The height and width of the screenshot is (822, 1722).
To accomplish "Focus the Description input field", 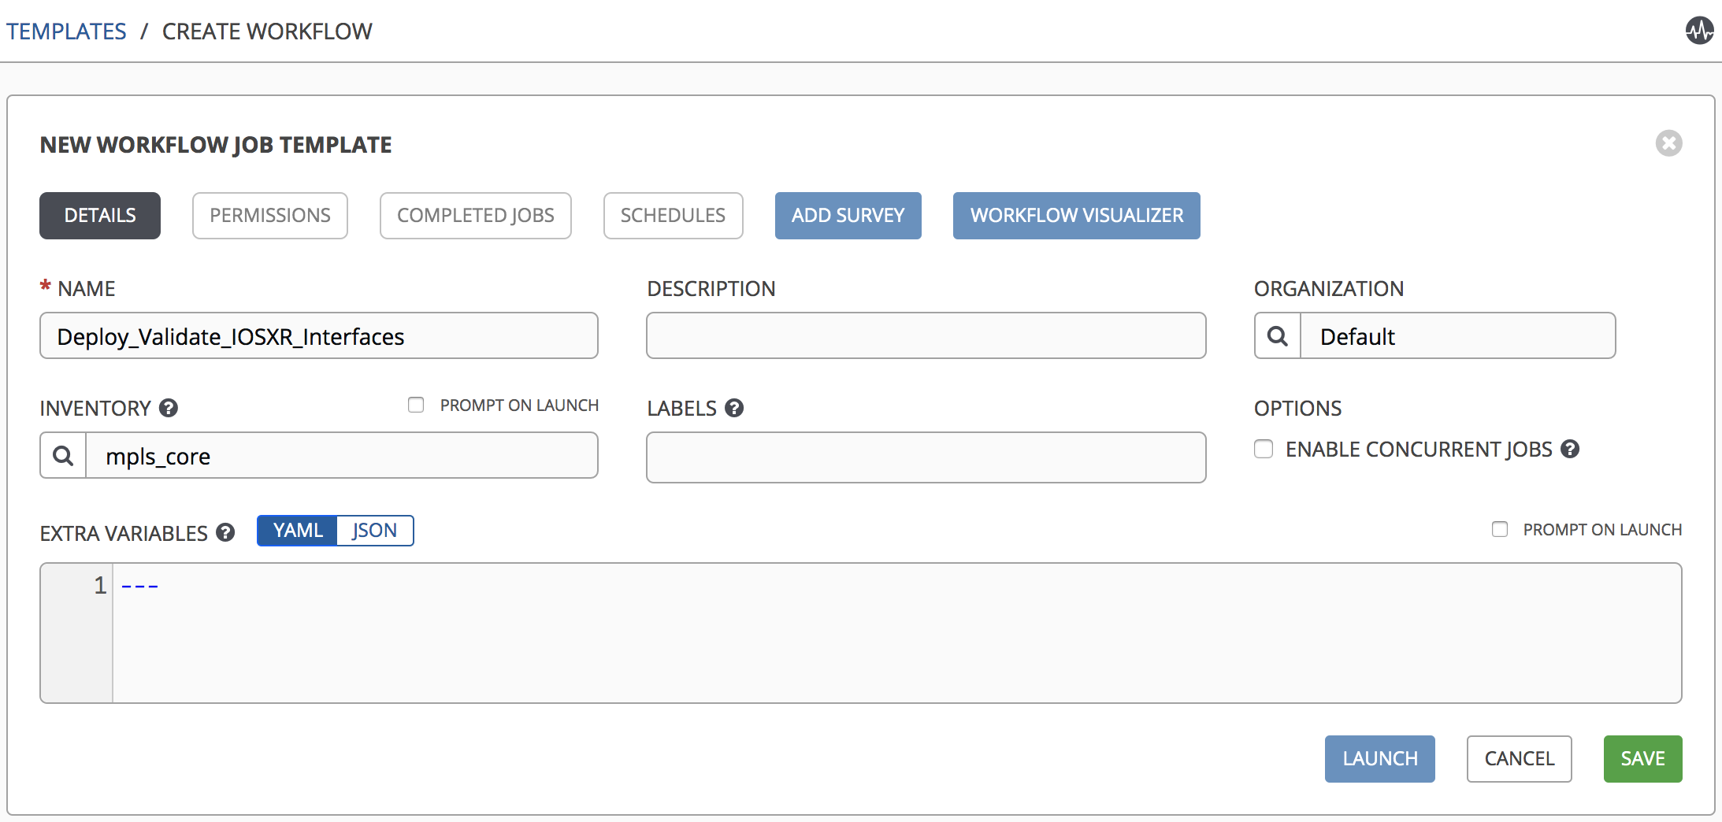I will [x=926, y=336].
